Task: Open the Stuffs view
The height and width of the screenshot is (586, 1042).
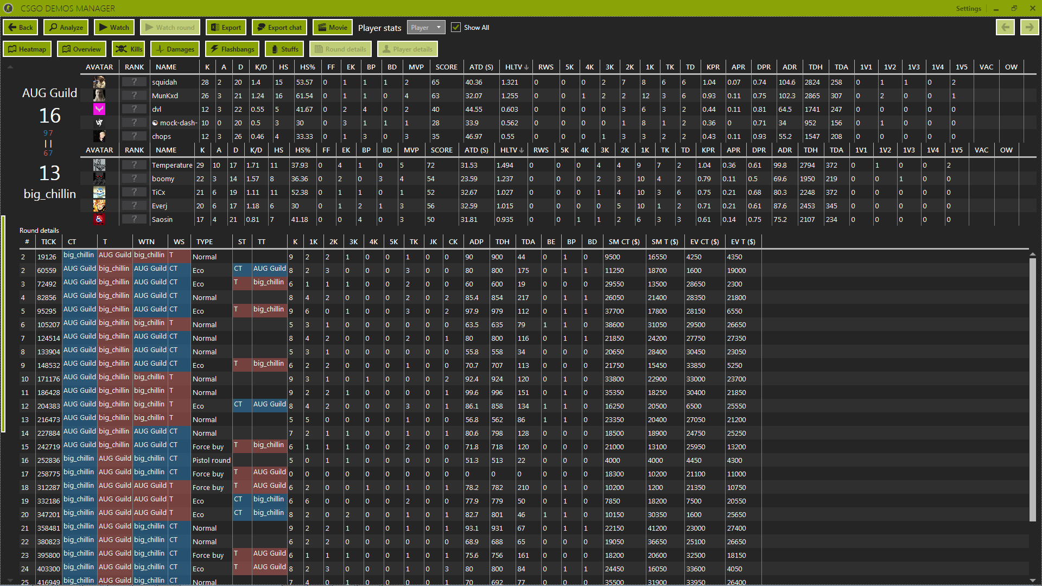Action: [284, 49]
